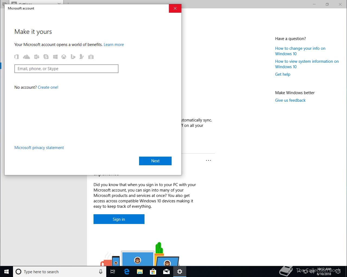Click the Office icon in the services row
The image size is (347, 277).
click(x=17, y=57)
